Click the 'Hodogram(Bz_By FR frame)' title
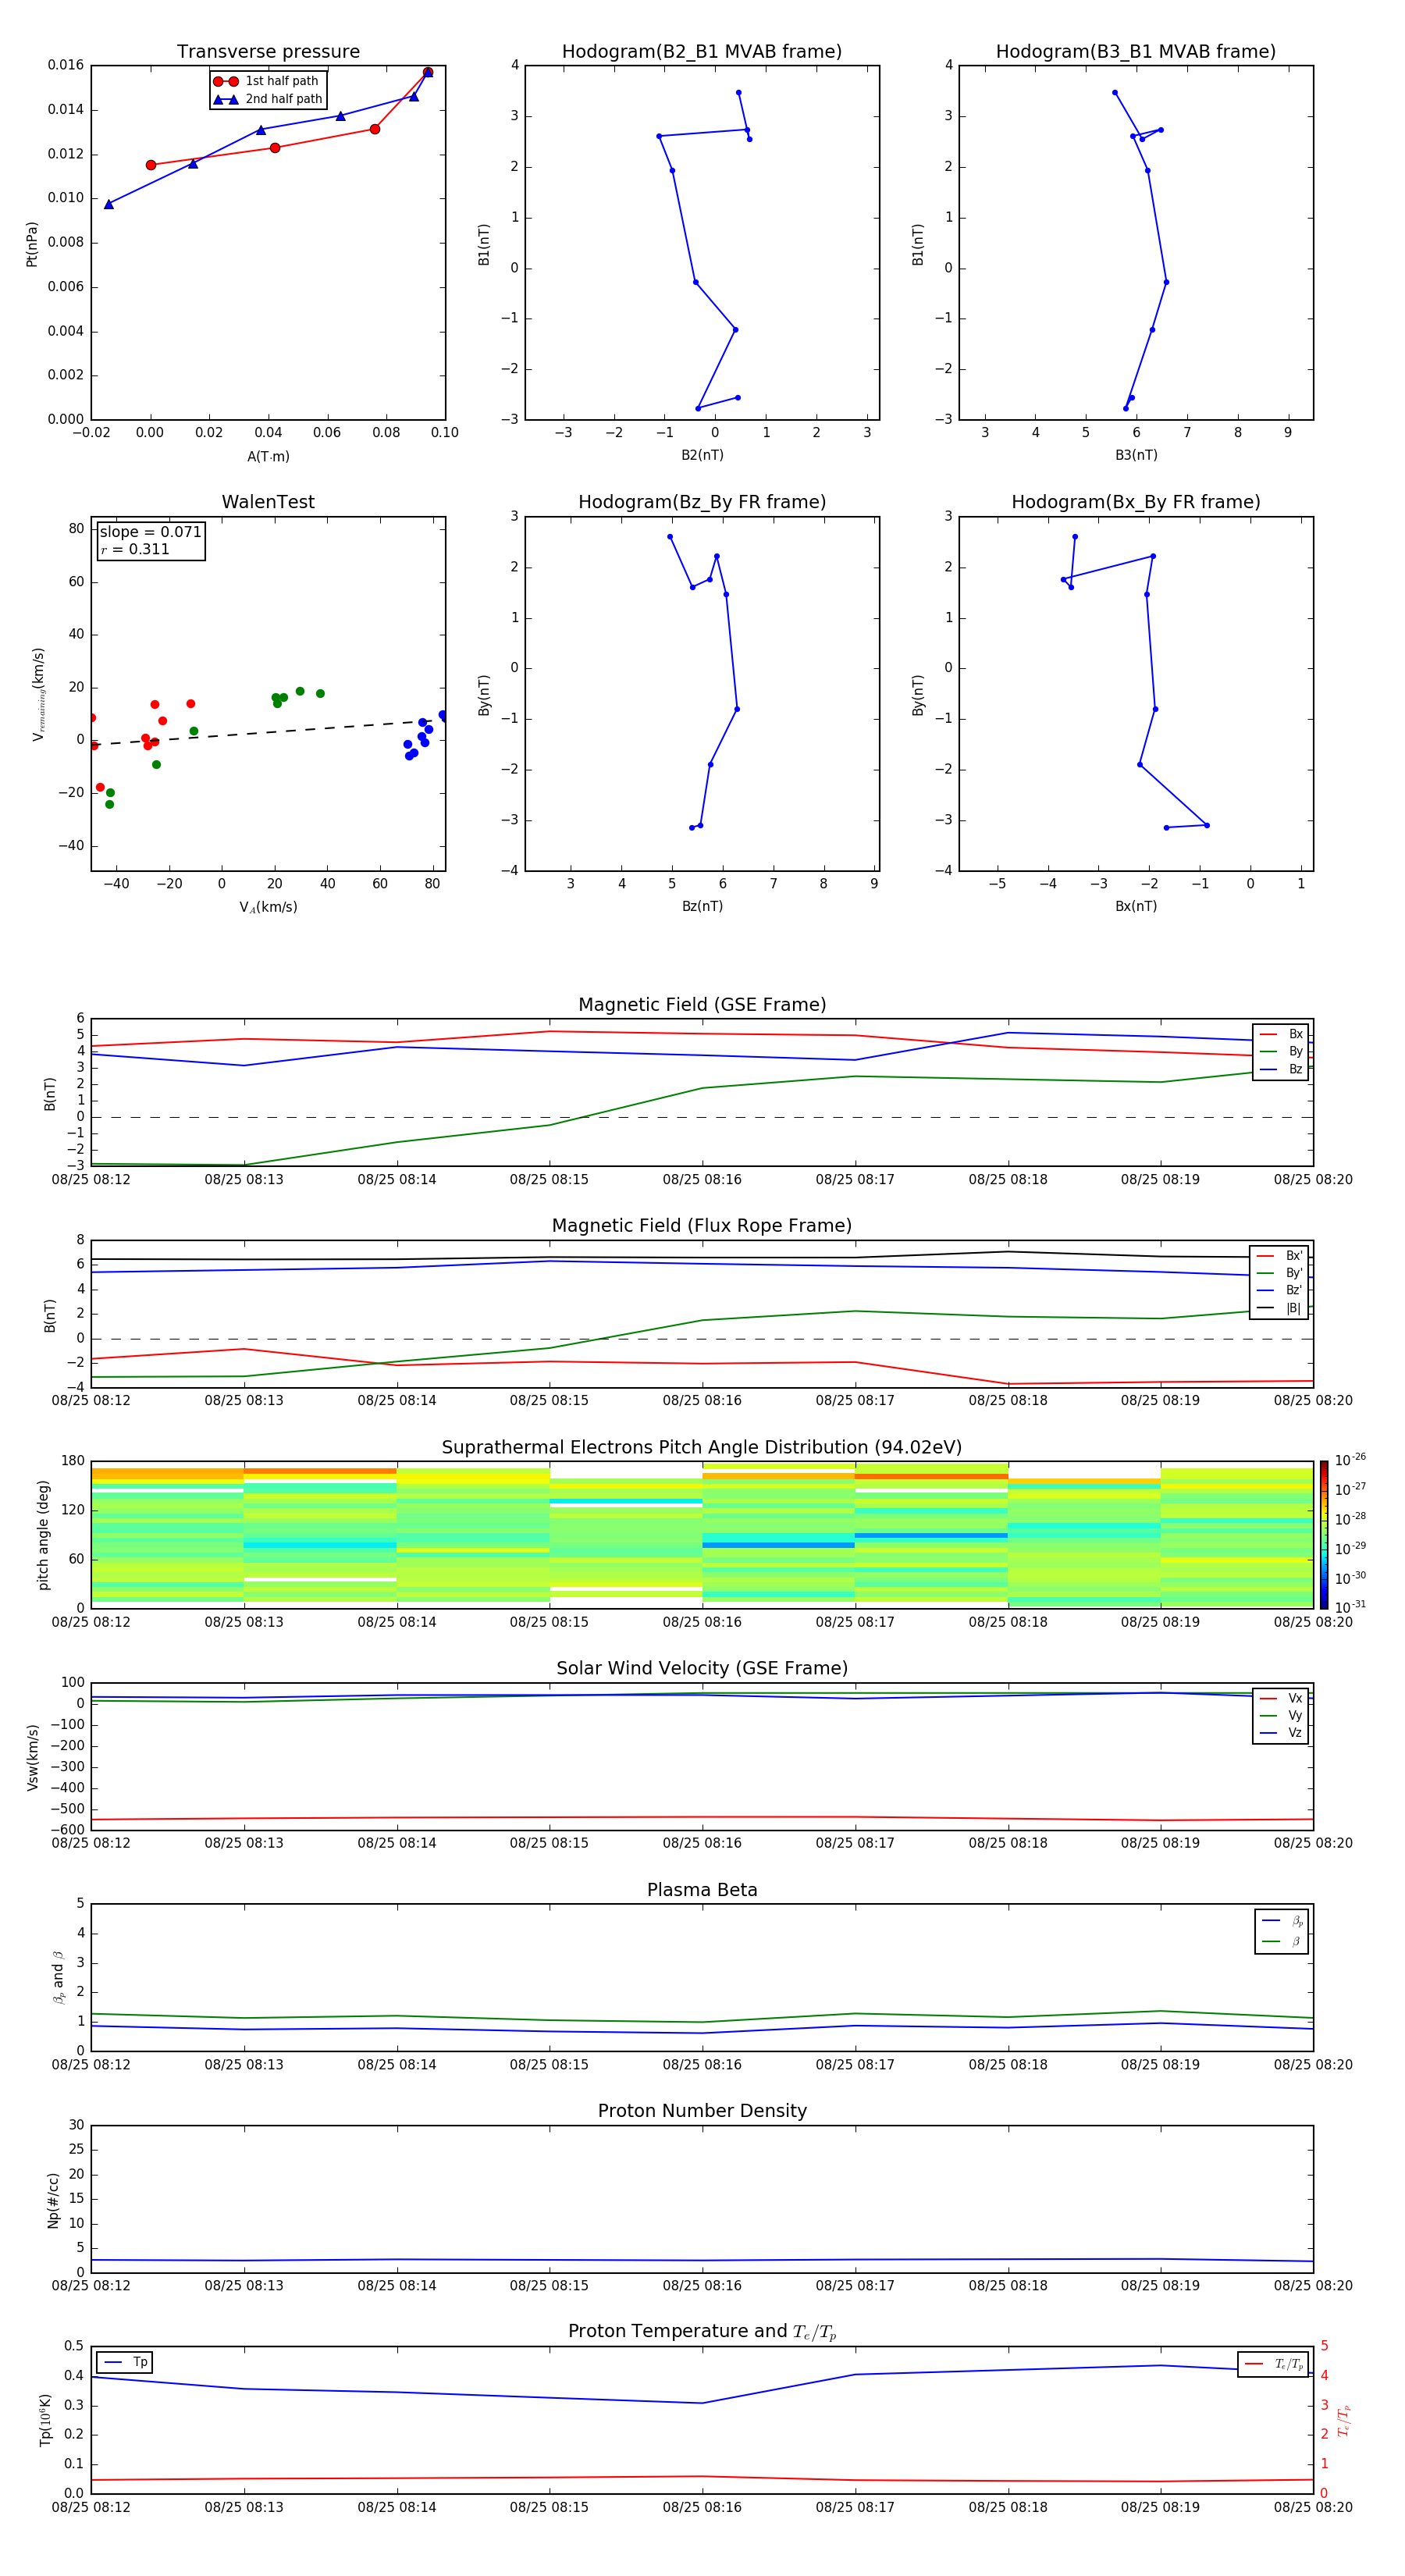1405x2576 pixels. [702, 502]
